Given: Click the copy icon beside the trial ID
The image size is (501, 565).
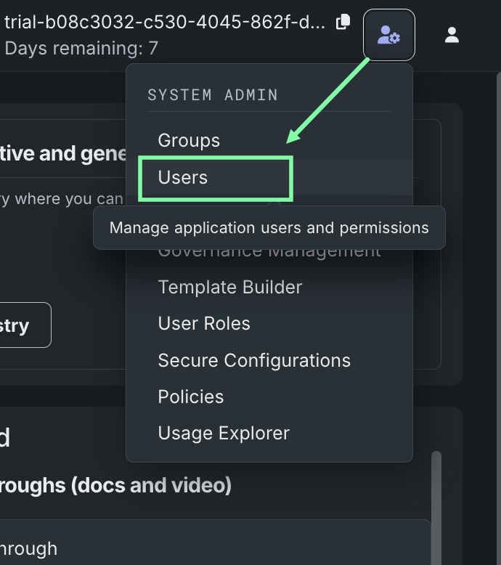Looking at the screenshot, I should (x=343, y=23).
